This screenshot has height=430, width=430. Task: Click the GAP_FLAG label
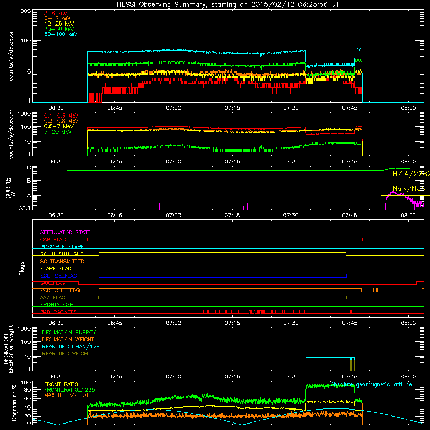tap(53, 239)
